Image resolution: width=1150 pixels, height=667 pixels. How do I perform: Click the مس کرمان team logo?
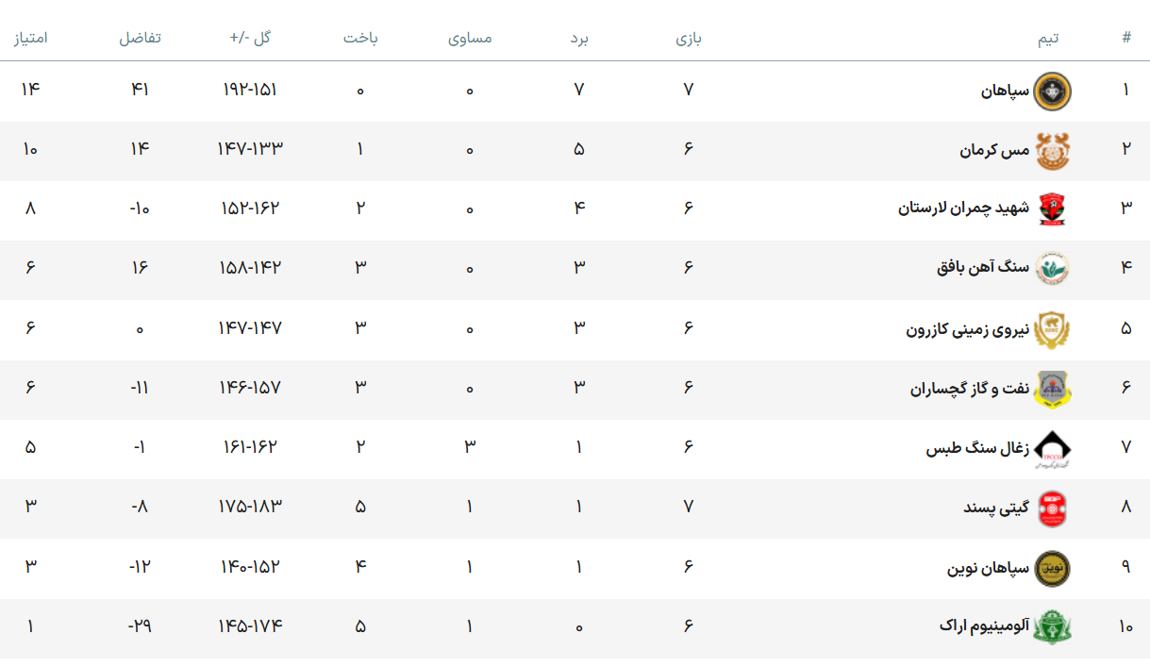point(1053,151)
